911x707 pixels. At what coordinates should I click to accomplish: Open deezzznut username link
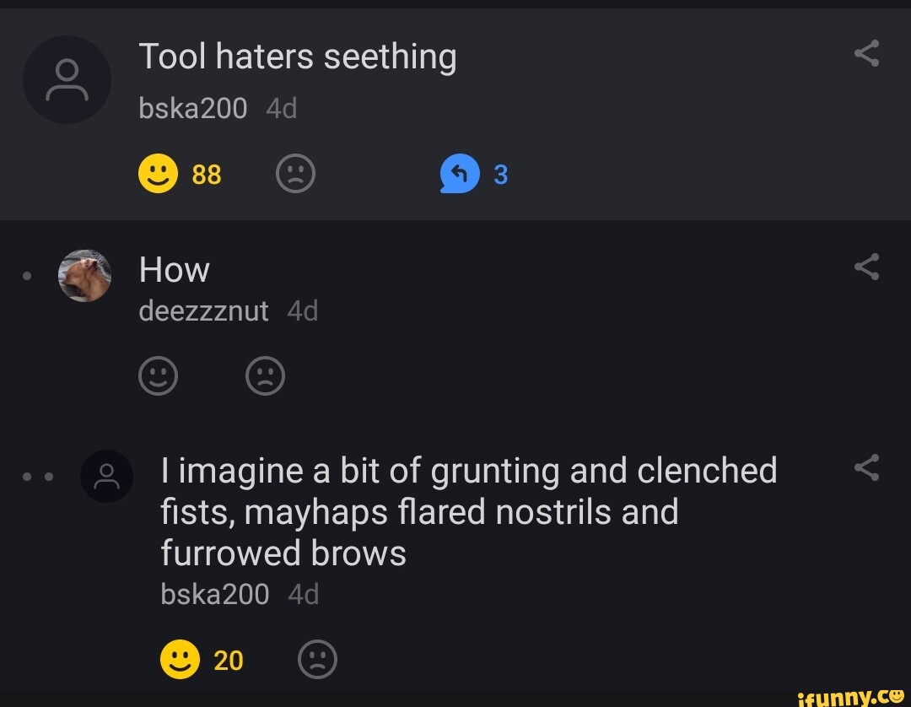tap(203, 311)
